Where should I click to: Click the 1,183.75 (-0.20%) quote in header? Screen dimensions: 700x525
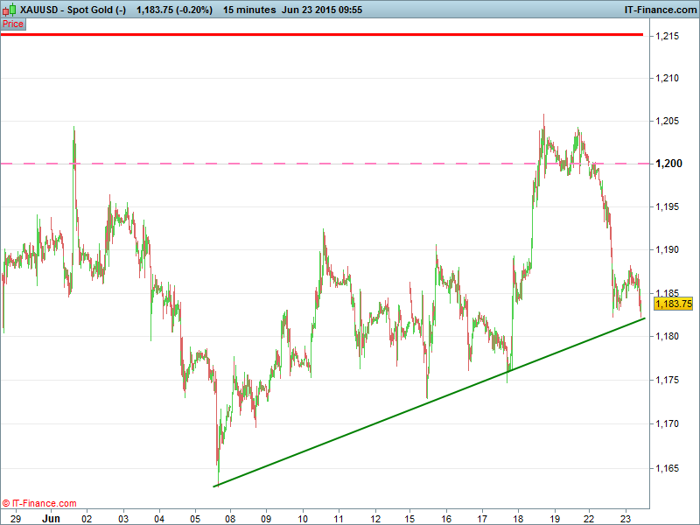[173, 10]
